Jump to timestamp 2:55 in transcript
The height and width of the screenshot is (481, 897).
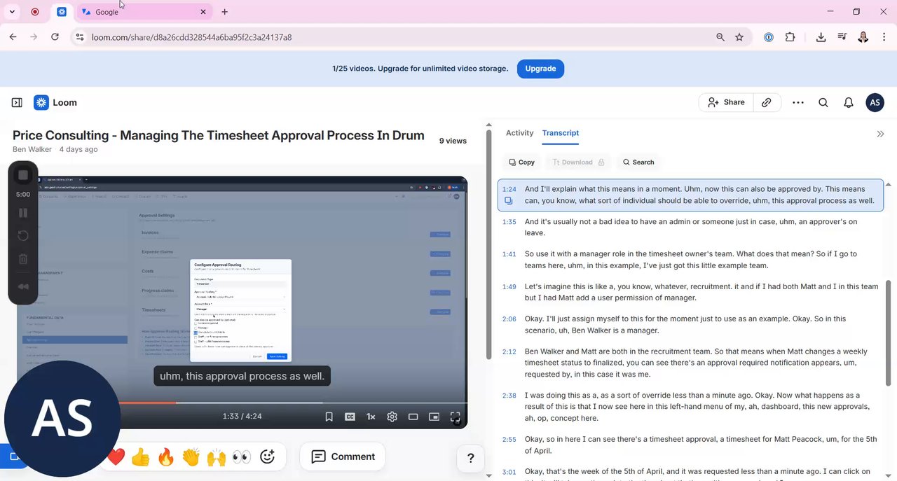[x=509, y=440]
